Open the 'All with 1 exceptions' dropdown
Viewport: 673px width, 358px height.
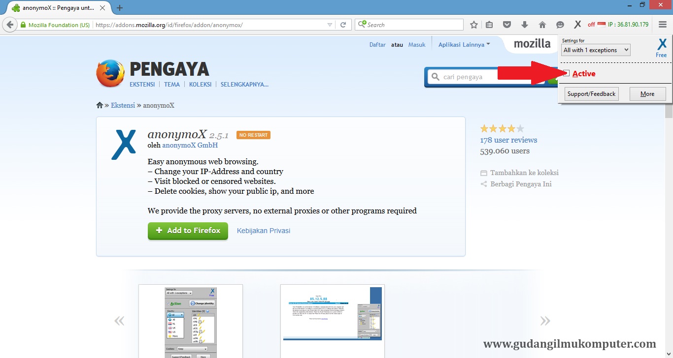point(596,50)
